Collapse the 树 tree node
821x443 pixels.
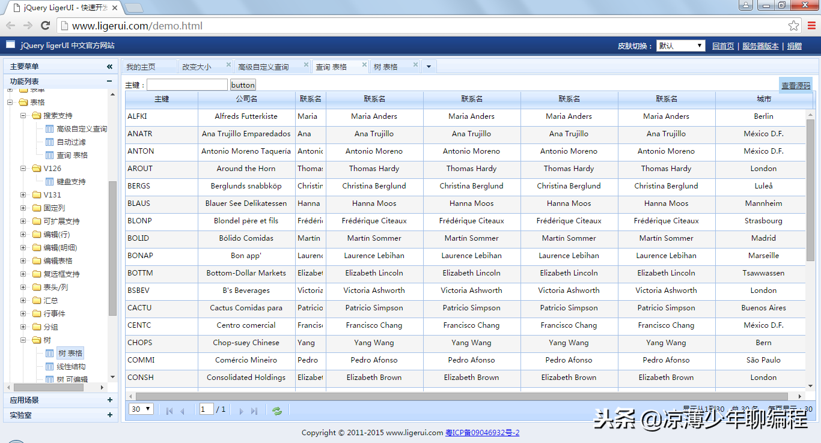tap(23, 340)
